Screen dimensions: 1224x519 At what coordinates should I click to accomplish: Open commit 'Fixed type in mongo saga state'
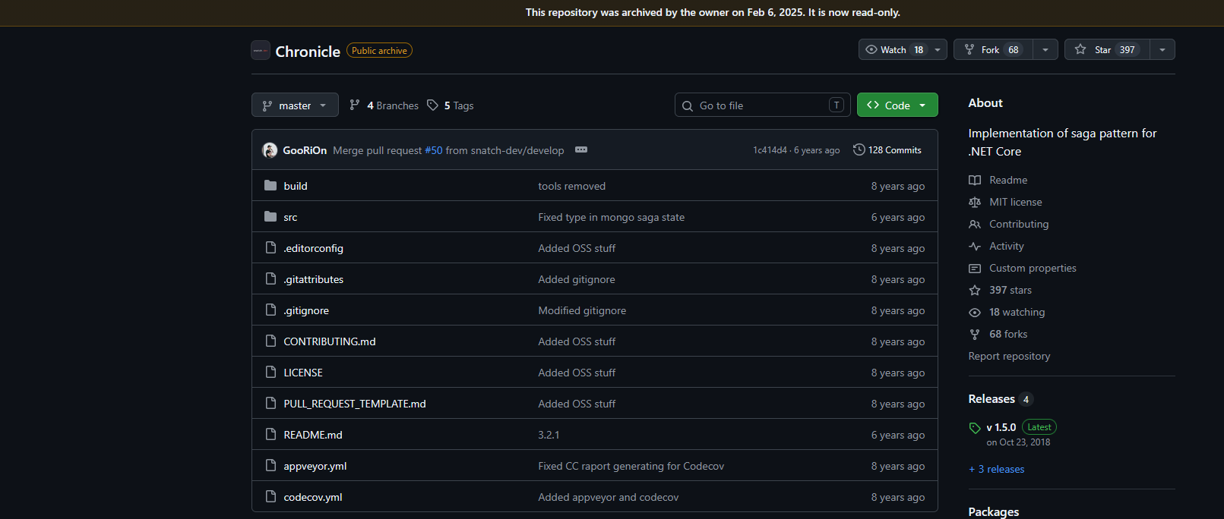click(x=612, y=217)
